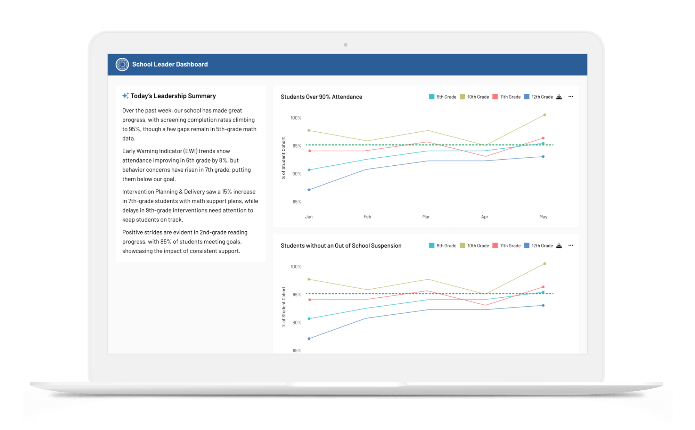Image resolution: width=695 pixels, height=430 pixels.
Task: Open the more-options menu on the Suspension chart
Action: point(571,246)
